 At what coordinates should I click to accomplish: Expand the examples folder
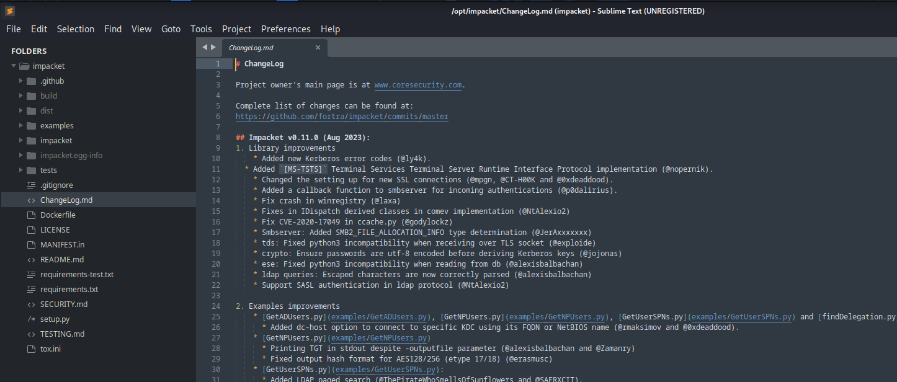click(x=19, y=125)
